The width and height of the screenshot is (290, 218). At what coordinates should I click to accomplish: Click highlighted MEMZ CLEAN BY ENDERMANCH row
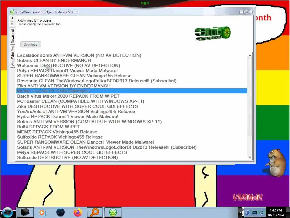pyautogui.click(x=132, y=91)
